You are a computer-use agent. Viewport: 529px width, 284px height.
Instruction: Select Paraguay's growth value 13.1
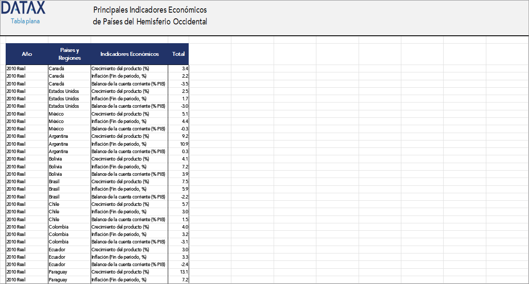183,271
